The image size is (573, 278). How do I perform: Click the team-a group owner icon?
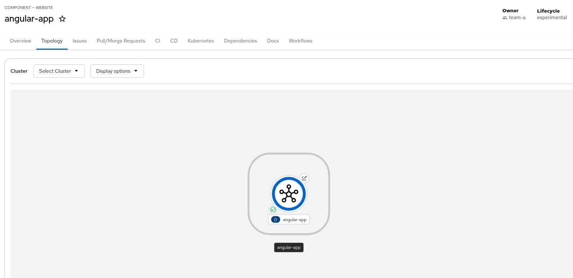(x=505, y=18)
